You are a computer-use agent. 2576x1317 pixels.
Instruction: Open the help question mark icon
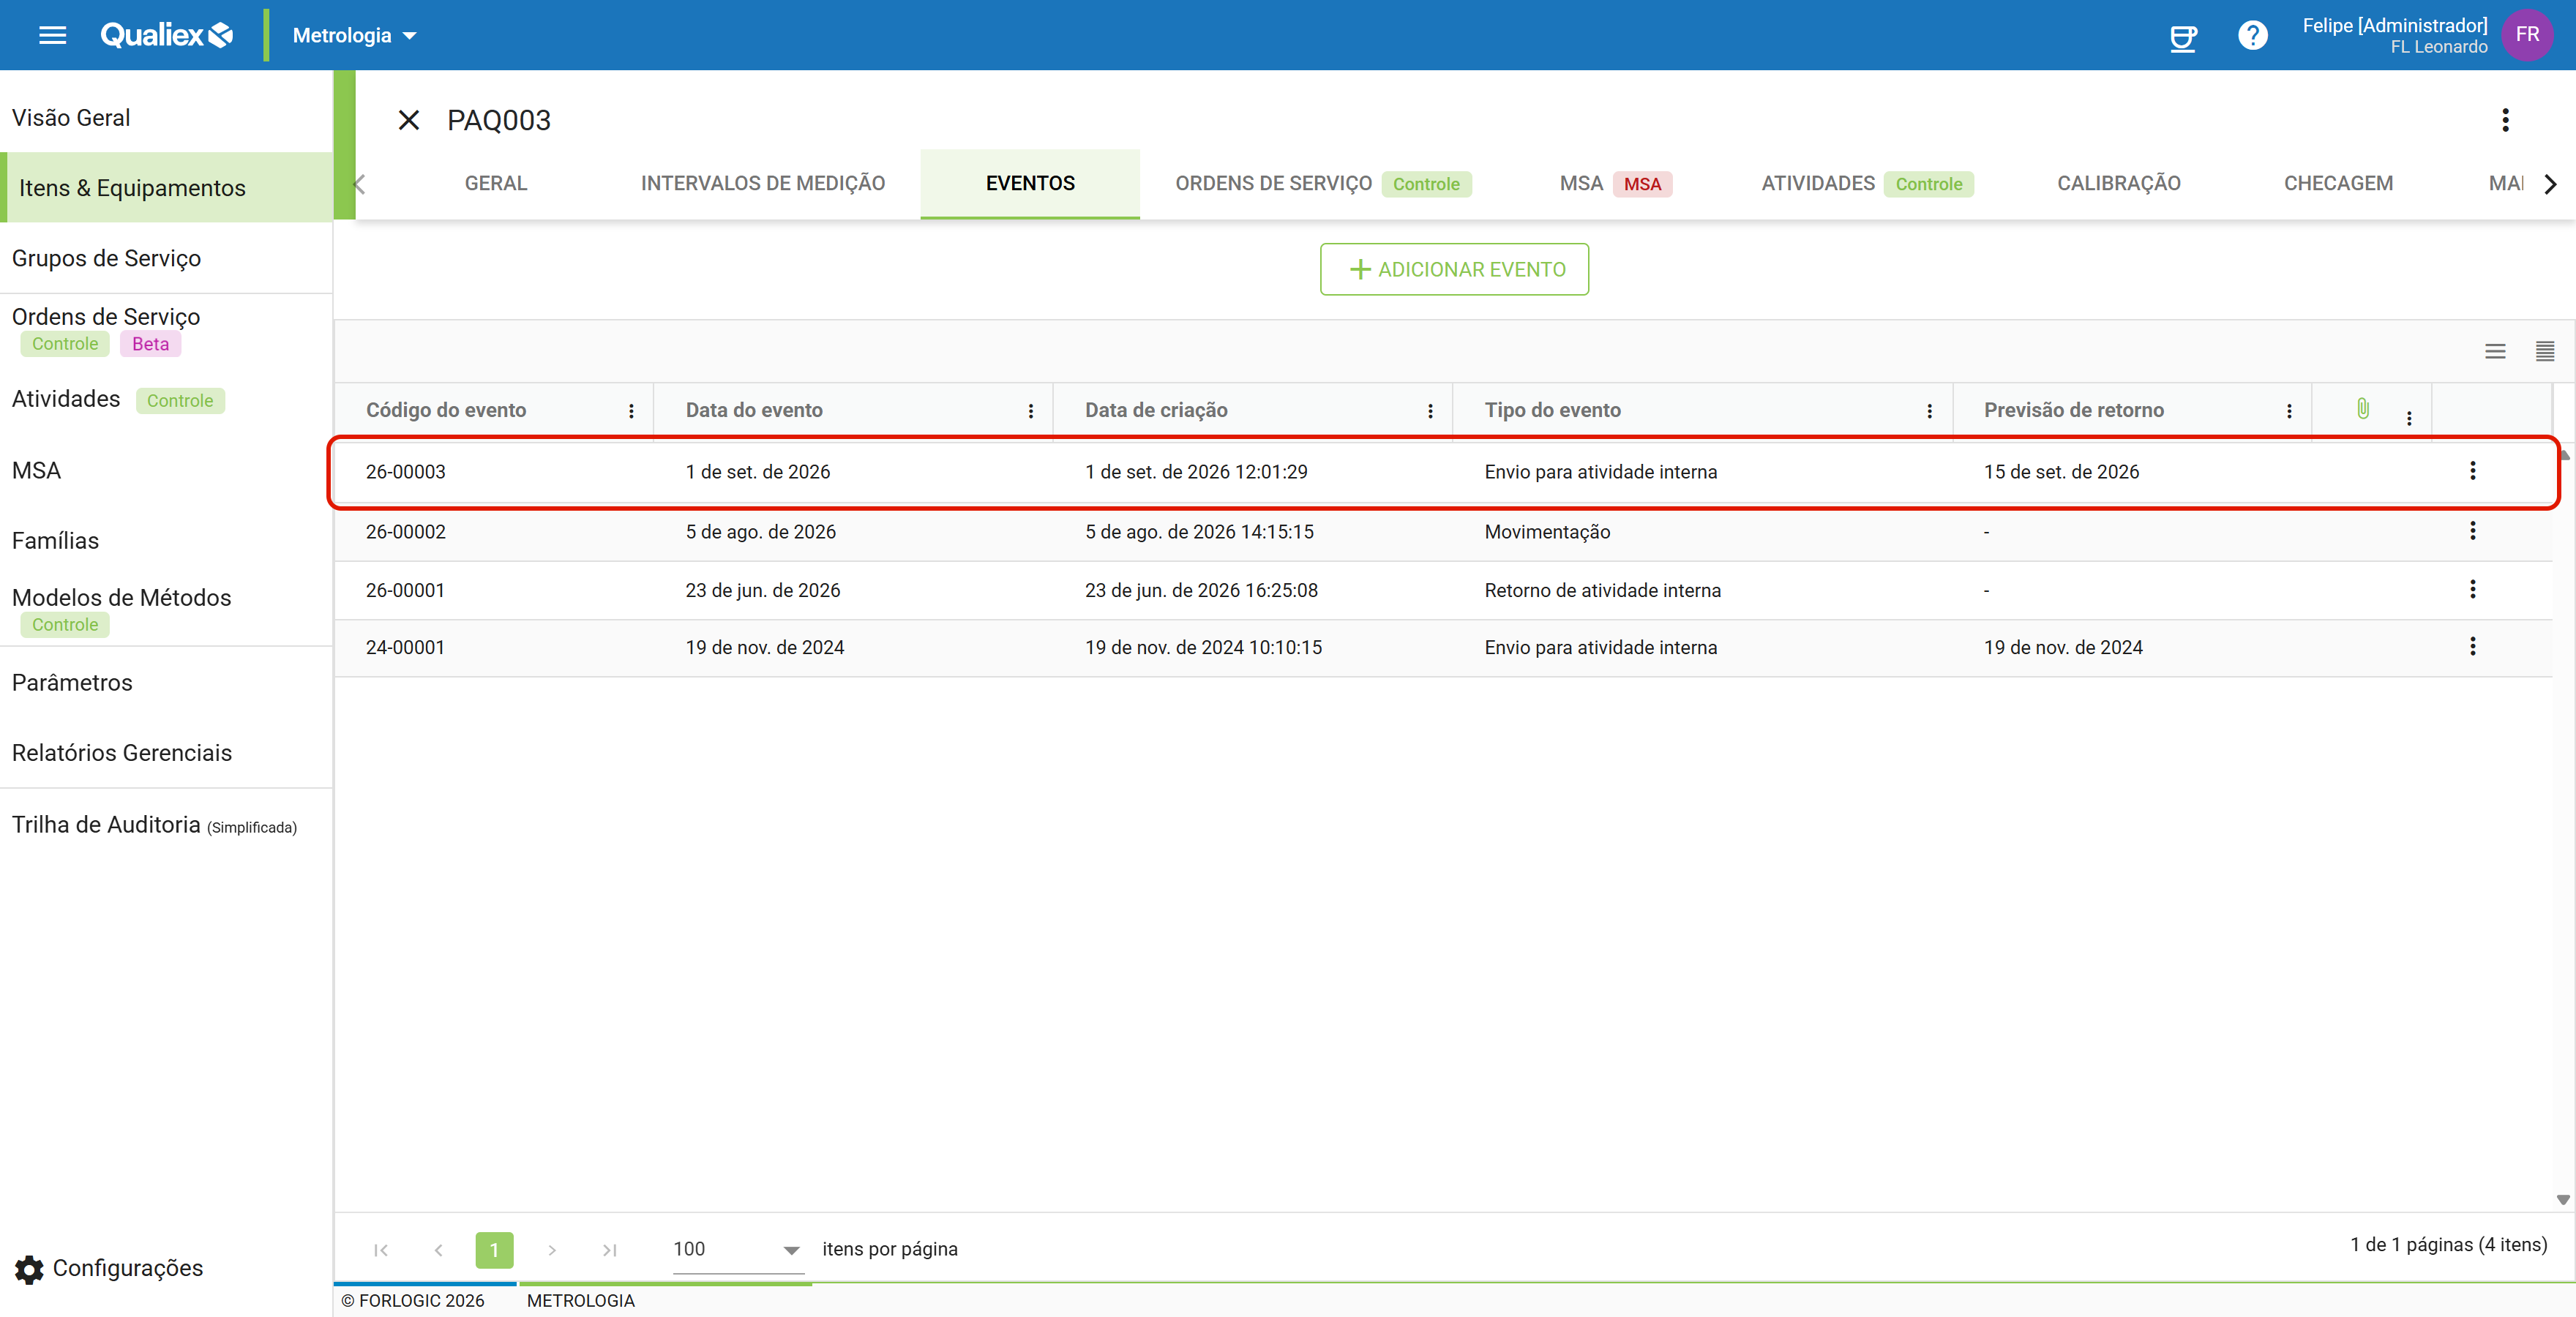click(x=2253, y=36)
